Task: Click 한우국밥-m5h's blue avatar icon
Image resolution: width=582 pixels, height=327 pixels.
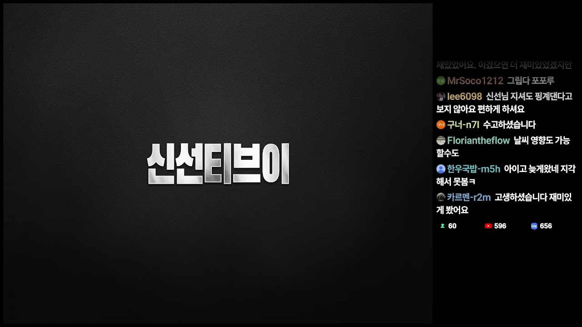Action: pyautogui.click(x=441, y=169)
